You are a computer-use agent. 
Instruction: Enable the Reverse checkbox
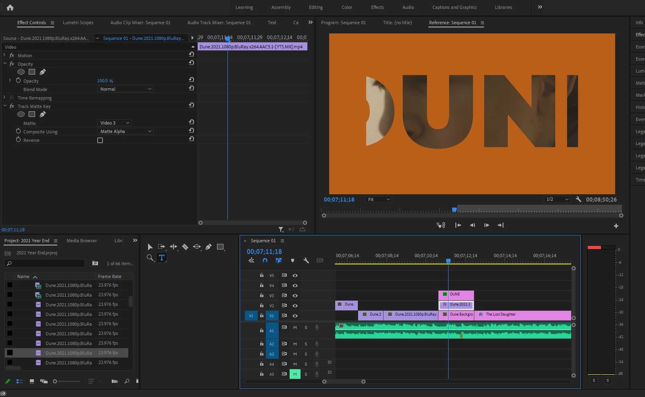point(100,140)
